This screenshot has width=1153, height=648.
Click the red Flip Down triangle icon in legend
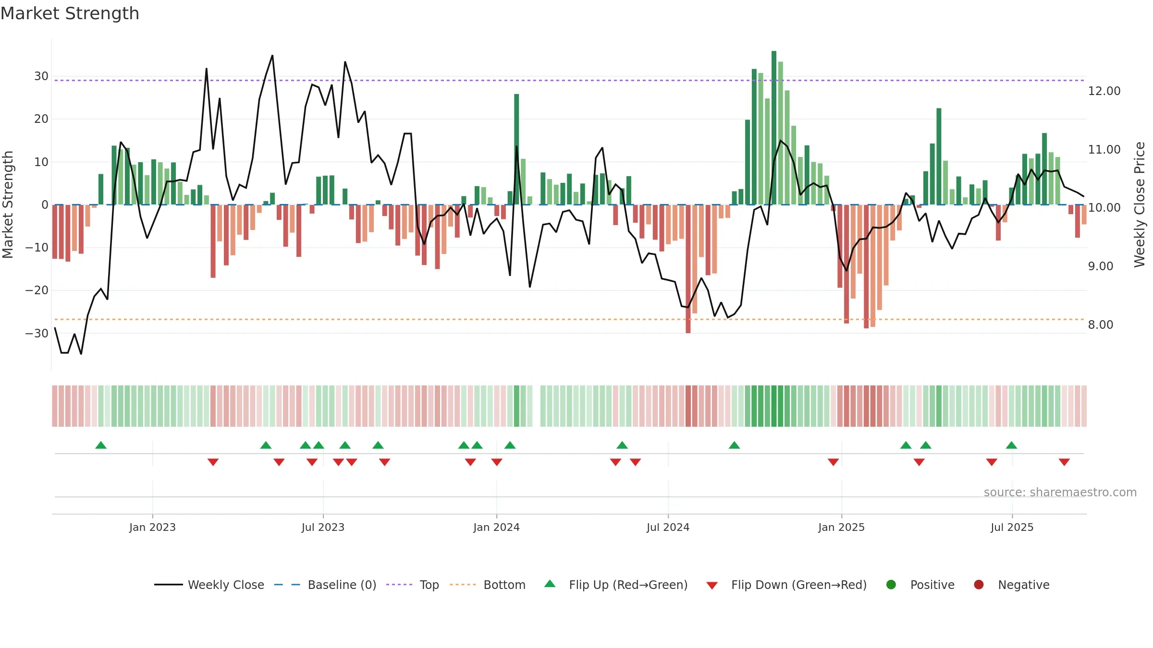click(712, 586)
